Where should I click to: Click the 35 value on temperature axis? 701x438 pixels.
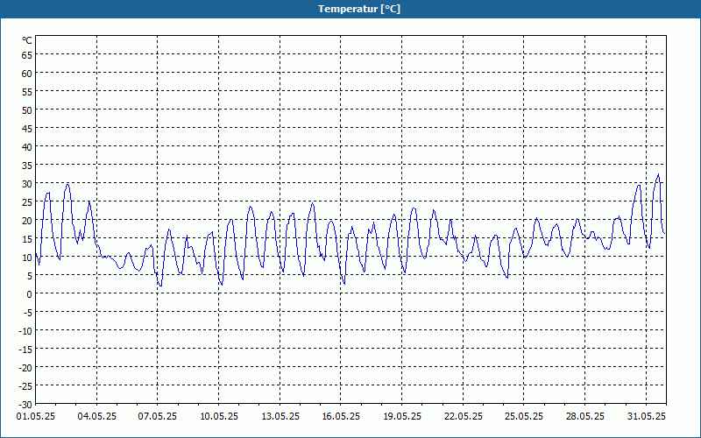point(27,166)
